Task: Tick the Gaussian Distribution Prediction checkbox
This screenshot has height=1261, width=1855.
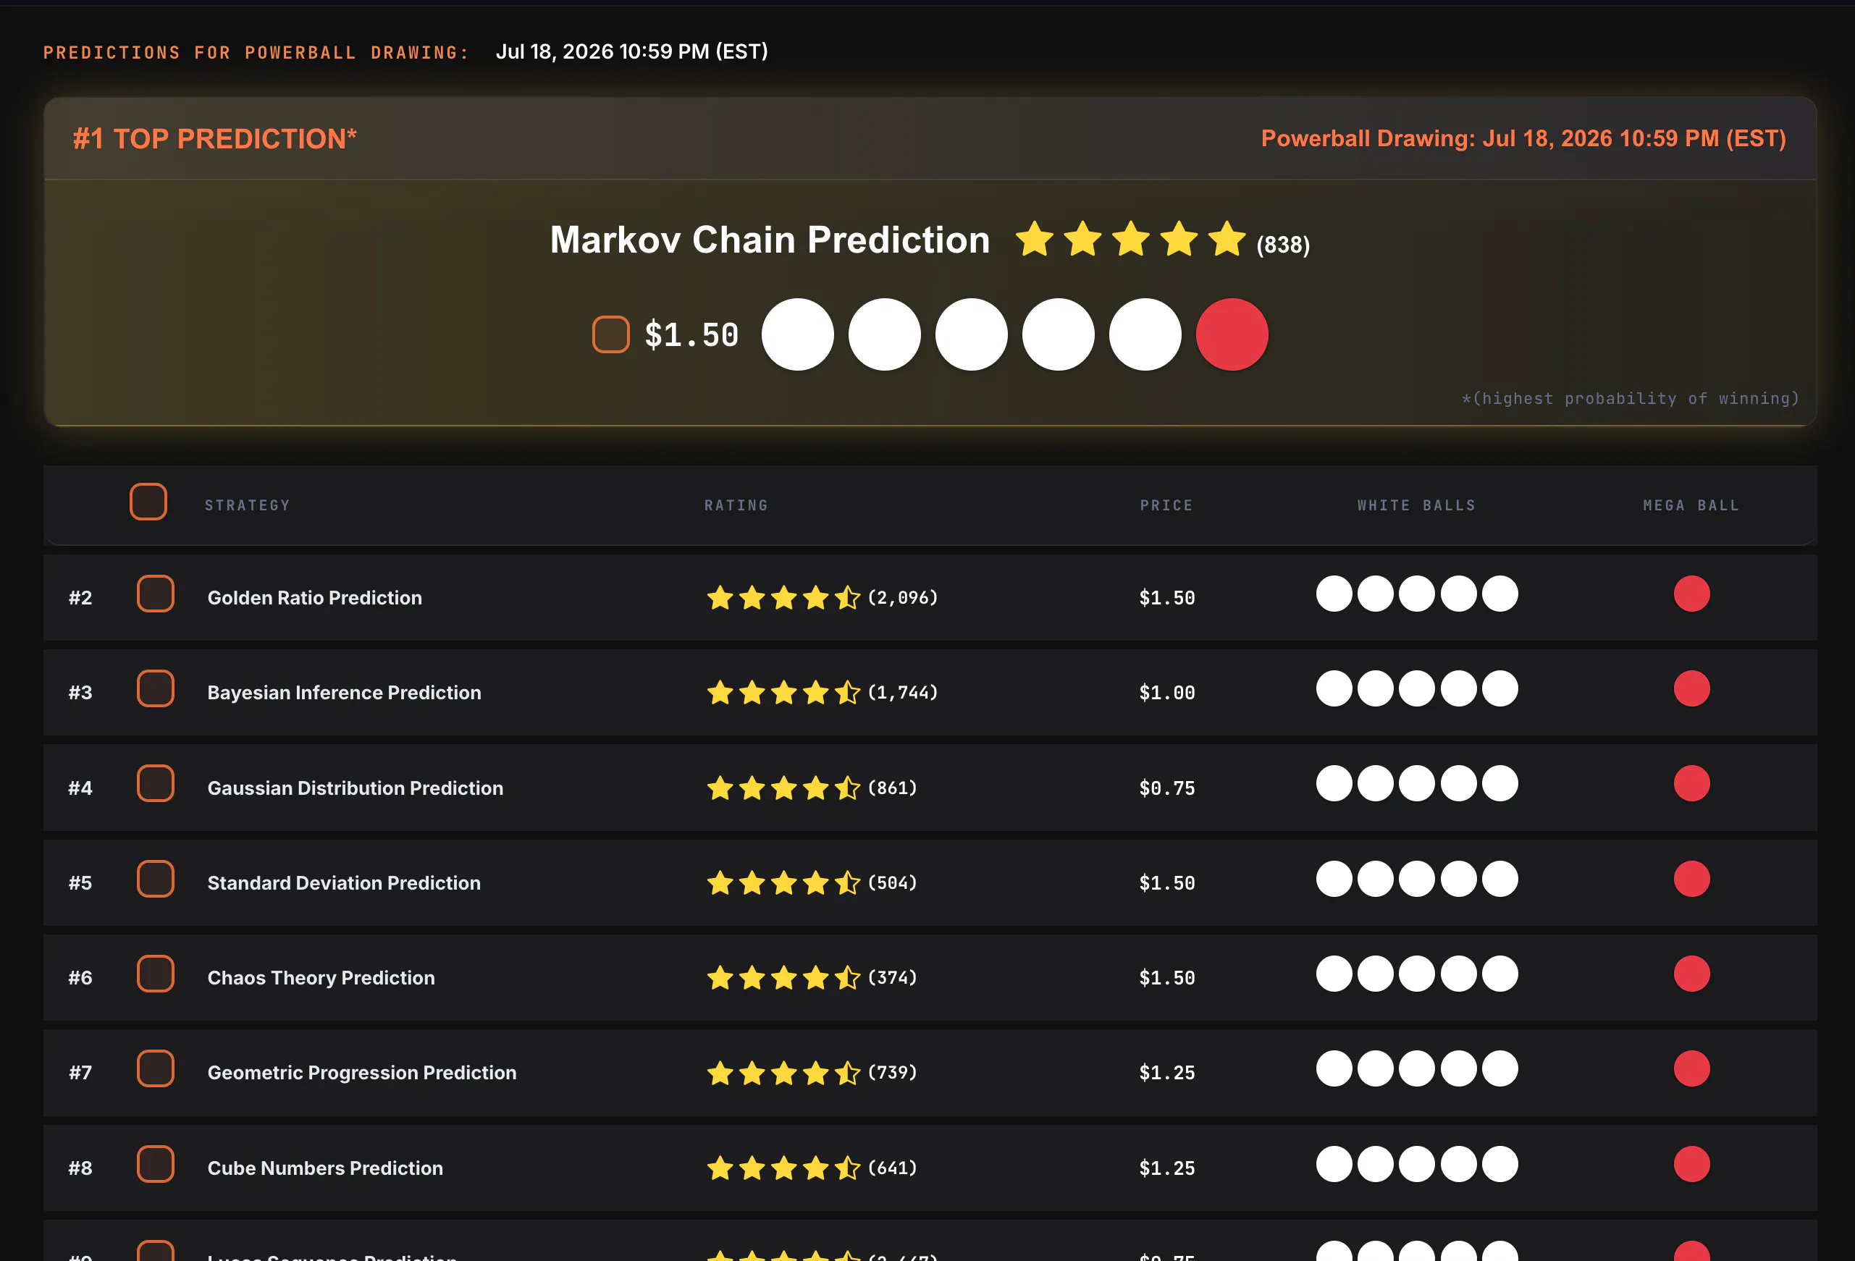Action: click(156, 784)
